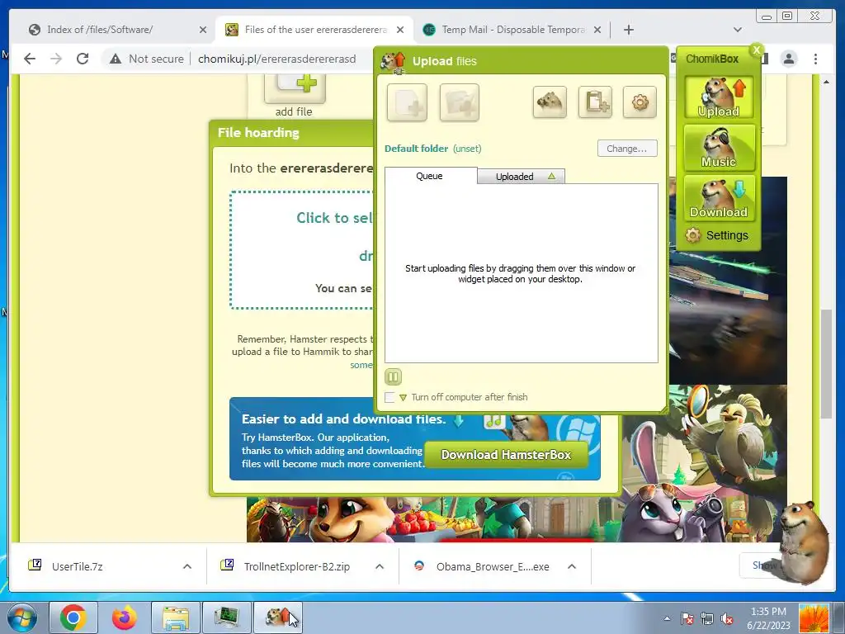Click the chomikuj.pl address bar
Viewport: 845px width, 634px height.
[277, 59]
